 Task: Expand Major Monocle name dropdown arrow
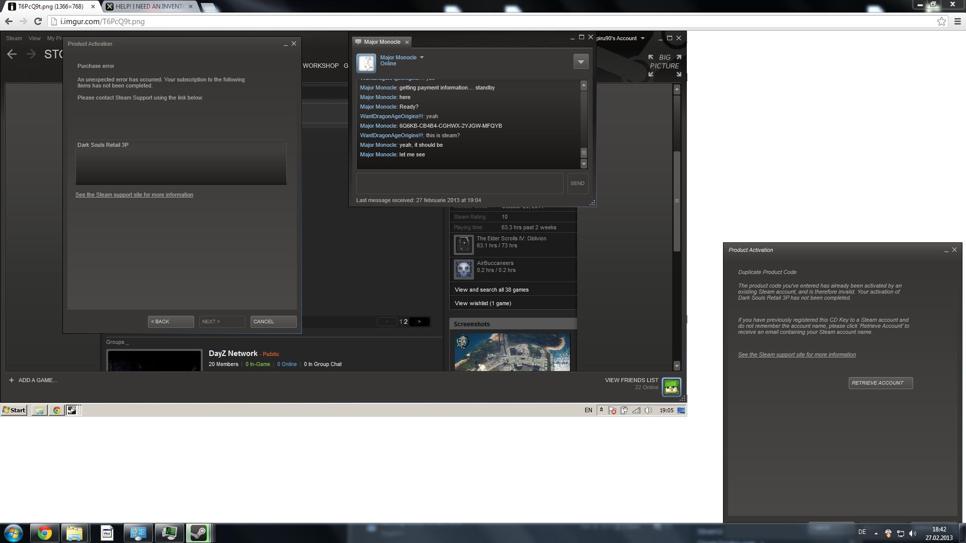tap(422, 57)
